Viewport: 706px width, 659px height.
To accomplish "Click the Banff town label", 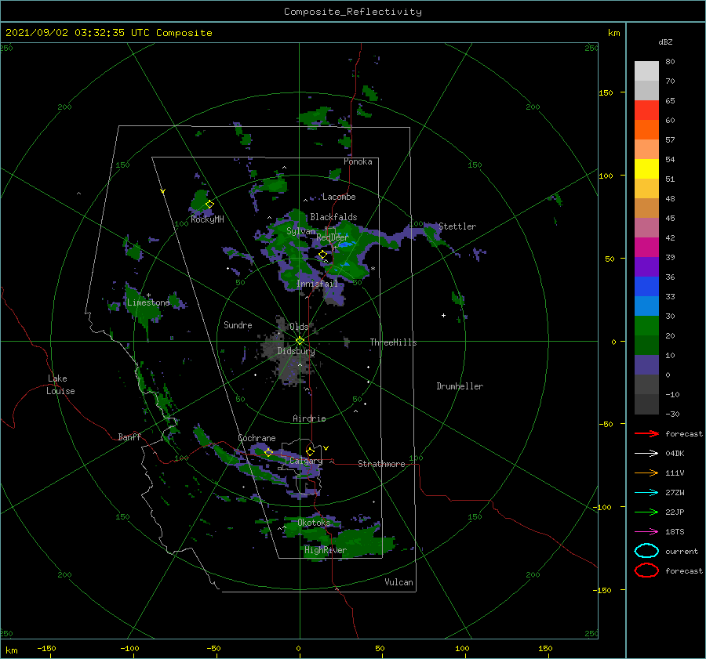I will coord(129,436).
